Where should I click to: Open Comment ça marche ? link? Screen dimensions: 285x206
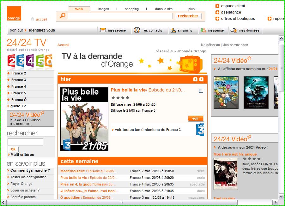tap(30, 170)
